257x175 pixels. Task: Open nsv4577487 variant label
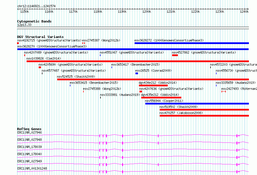tap(74, 71)
